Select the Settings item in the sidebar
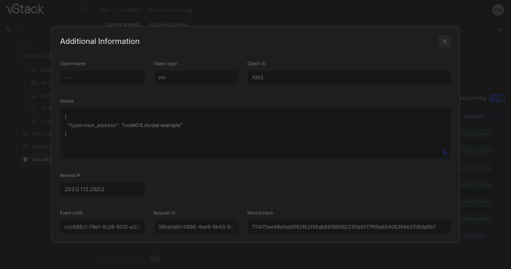This screenshot has height=269, width=511. (42, 147)
